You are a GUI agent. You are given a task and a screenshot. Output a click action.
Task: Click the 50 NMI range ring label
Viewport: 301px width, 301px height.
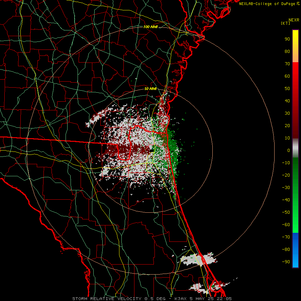point(150,89)
